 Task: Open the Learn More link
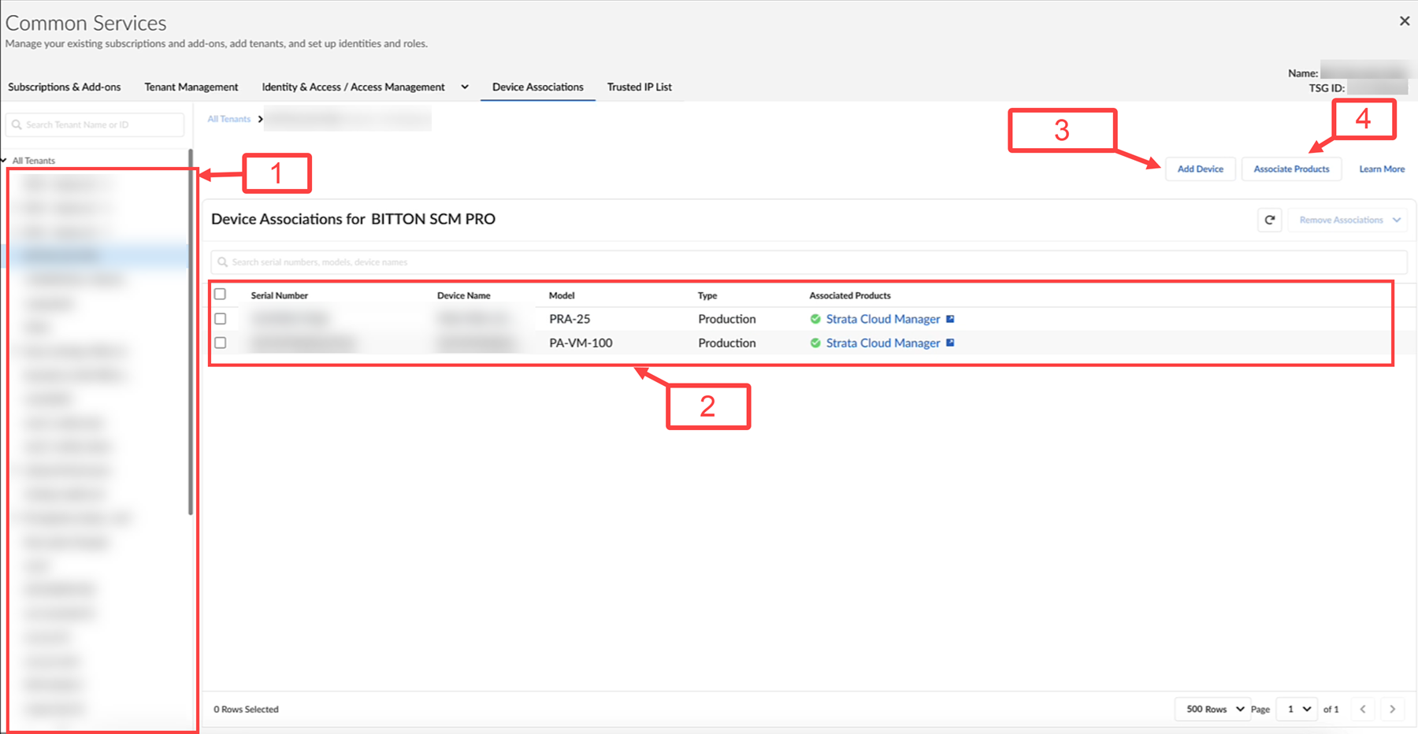coord(1382,169)
